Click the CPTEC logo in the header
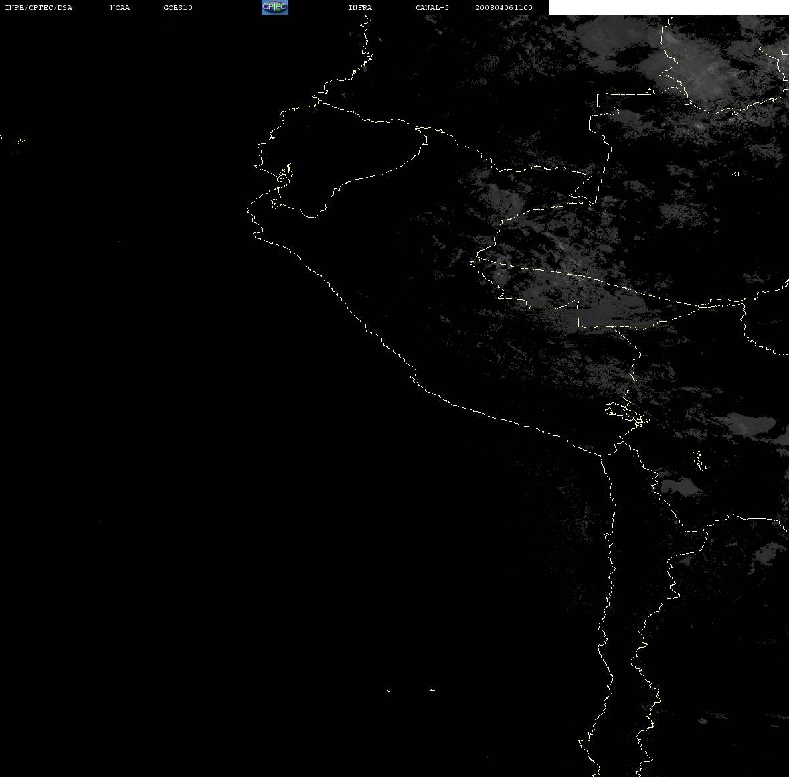789x777 pixels. click(x=275, y=7)
